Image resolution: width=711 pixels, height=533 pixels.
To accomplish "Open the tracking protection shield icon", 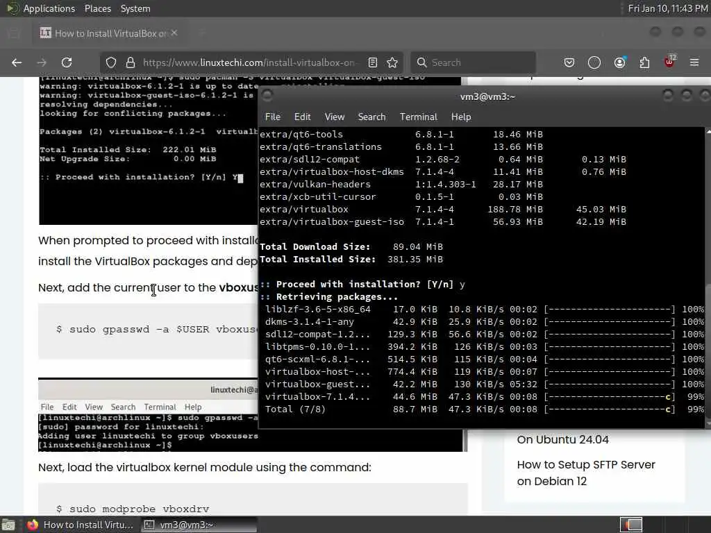I will pos(111,62).
